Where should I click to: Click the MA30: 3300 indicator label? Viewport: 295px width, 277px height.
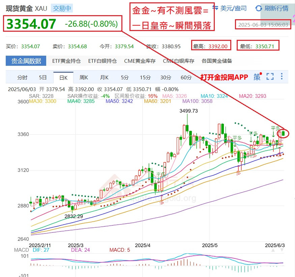point(42,101)
